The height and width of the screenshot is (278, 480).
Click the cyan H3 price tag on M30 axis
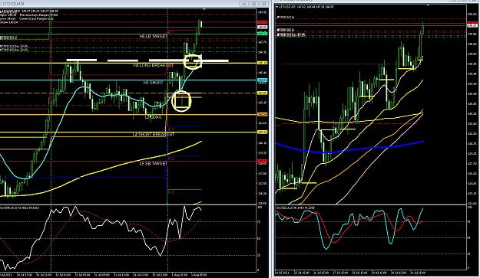tap(263, 80)
